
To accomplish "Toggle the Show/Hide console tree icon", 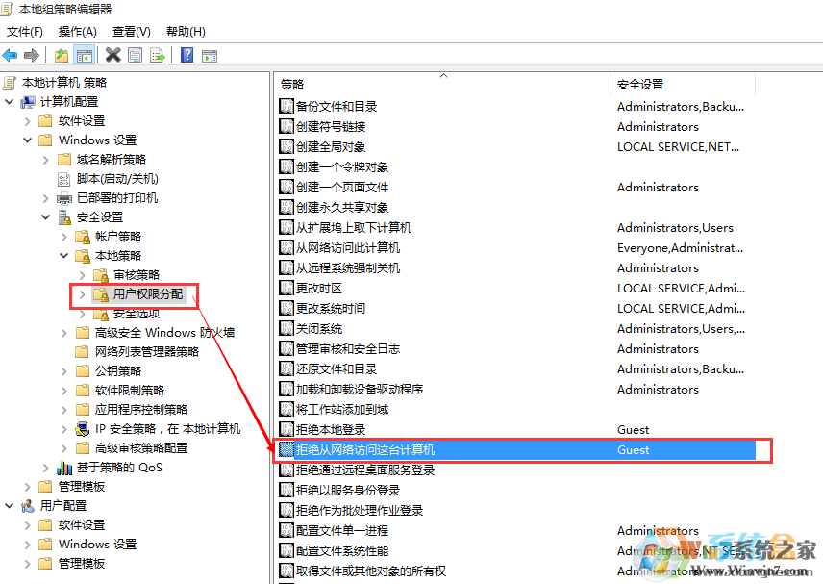I will [84, 55].
